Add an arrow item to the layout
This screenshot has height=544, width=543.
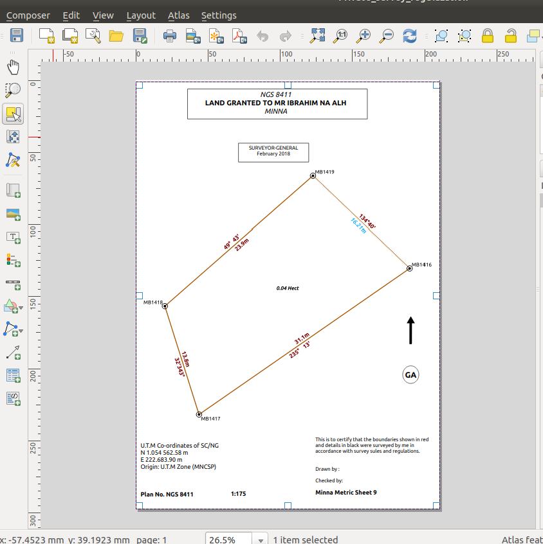coord(13,352)
